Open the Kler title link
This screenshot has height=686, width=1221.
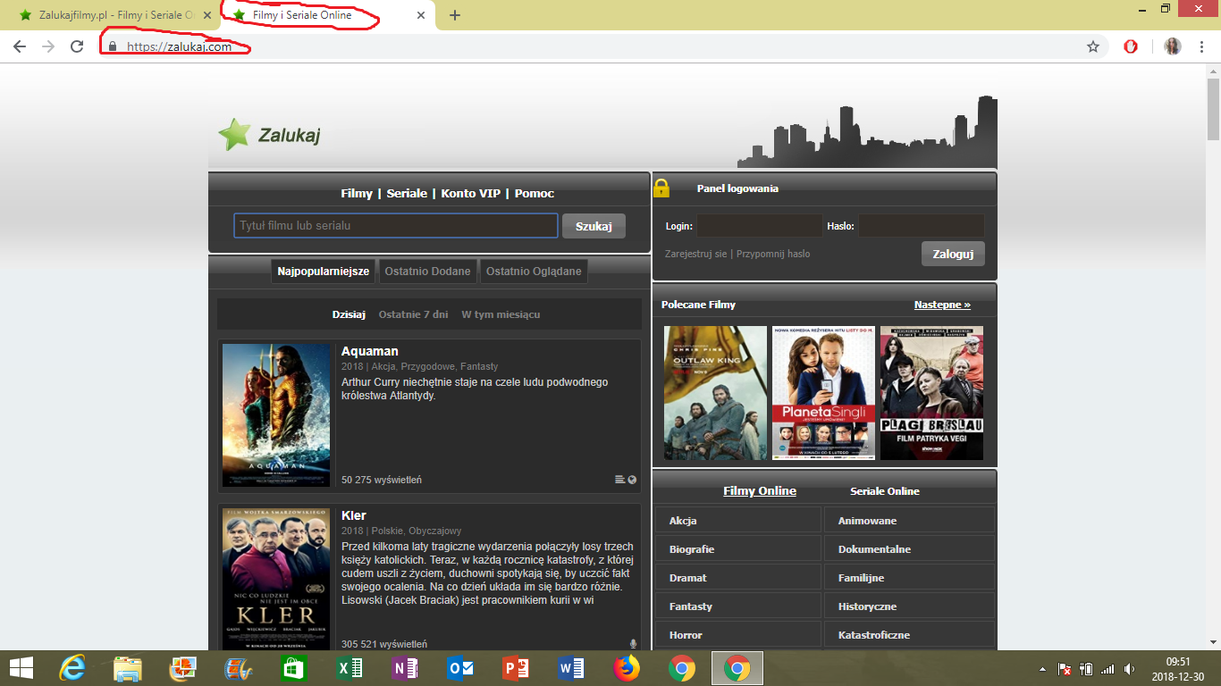(x=354, y=515)
